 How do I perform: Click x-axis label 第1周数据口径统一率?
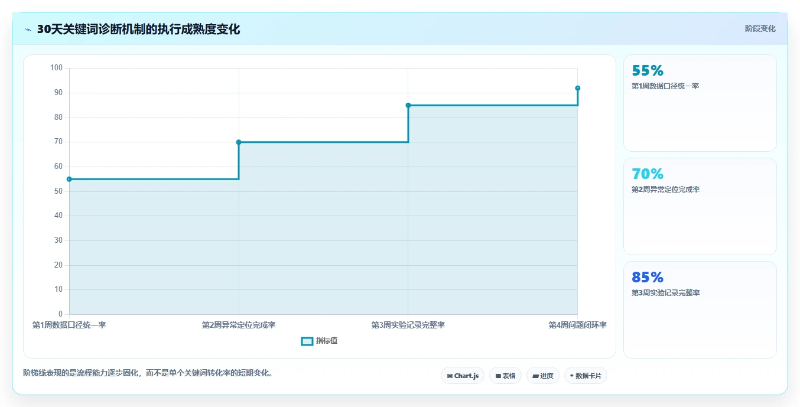click(x=69, y=325)
